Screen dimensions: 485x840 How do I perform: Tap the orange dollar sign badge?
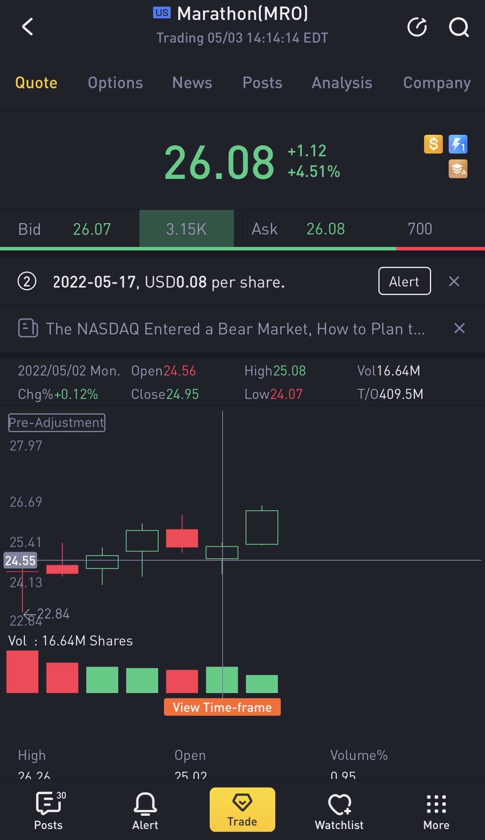tap(433, 144)
